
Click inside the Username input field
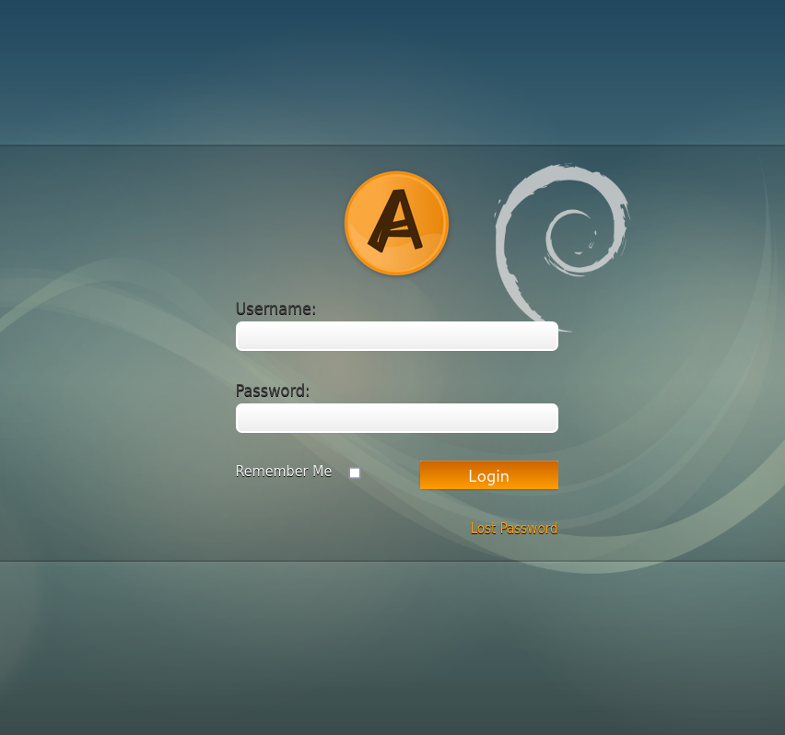[x=396, y=336]
